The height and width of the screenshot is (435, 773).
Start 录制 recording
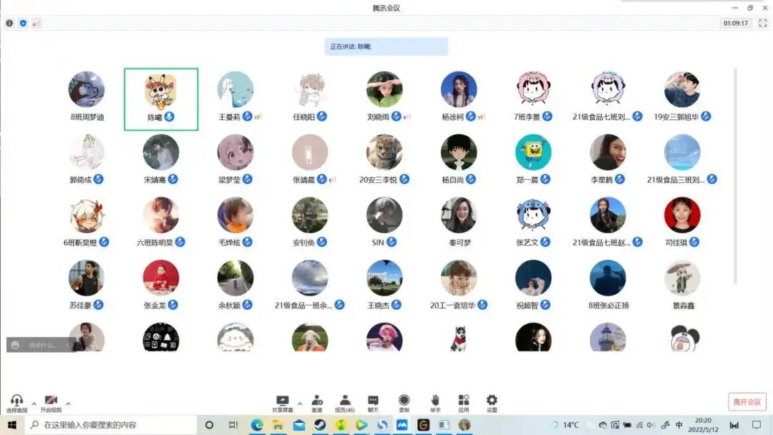pos(404,402)
